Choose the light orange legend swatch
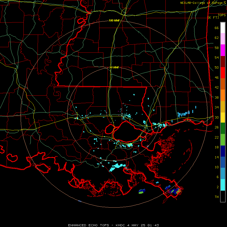 223,95
